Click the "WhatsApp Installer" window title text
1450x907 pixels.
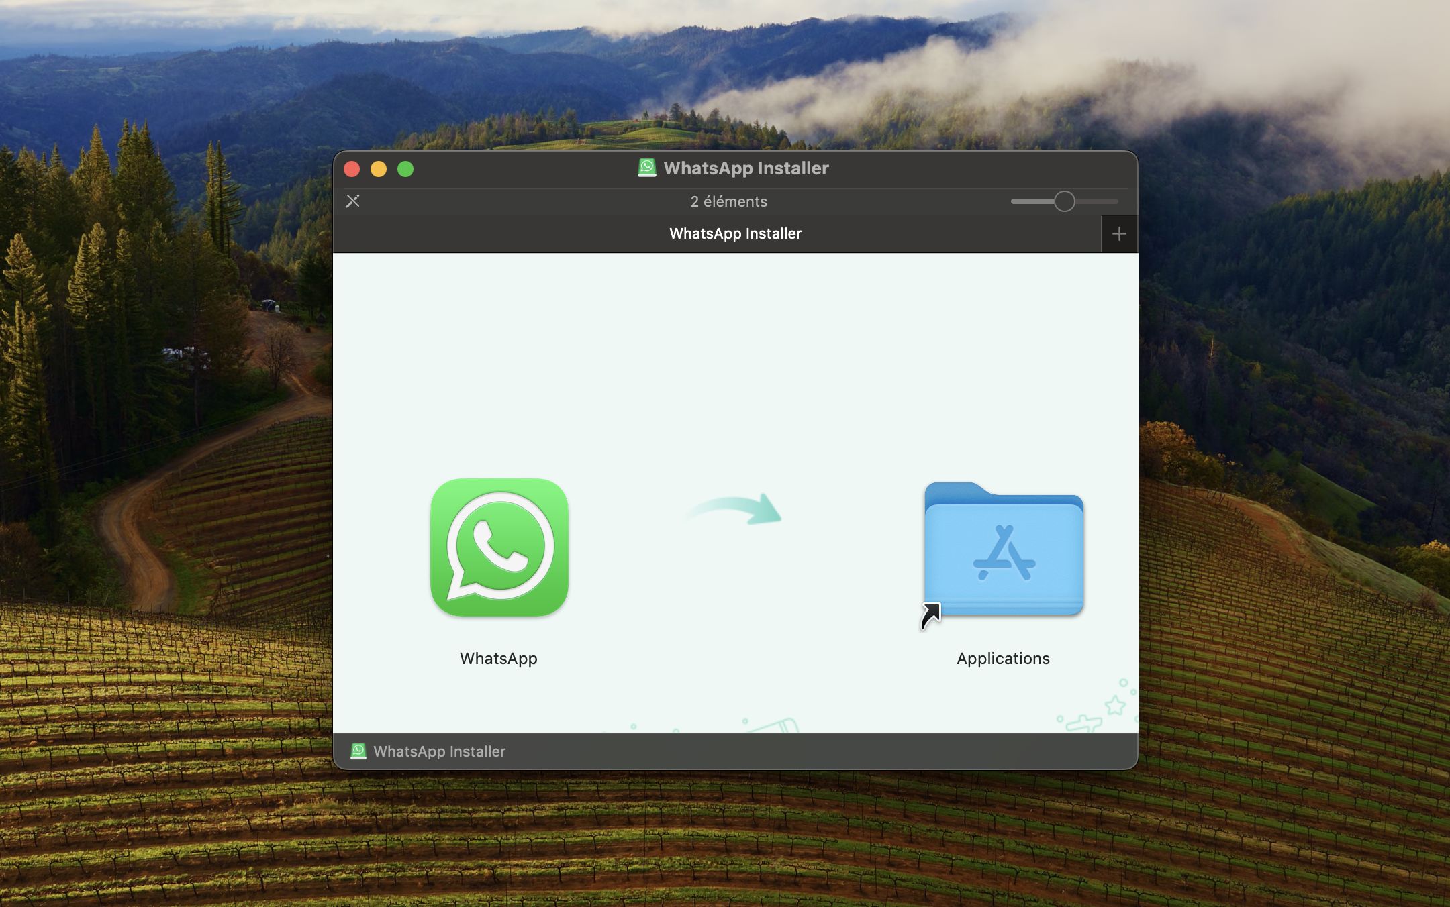pyautogui.click(x=746, y=168)
